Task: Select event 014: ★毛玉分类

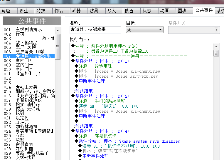Action: (29, 87)
